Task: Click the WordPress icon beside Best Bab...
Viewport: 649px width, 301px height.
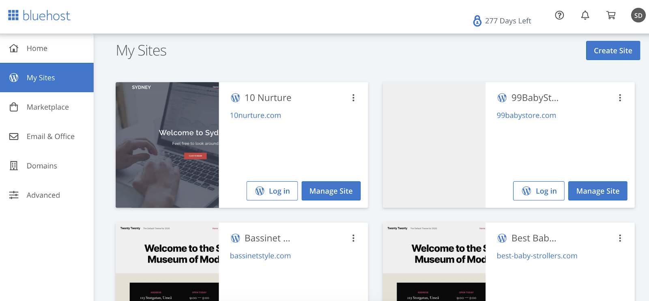Action: [502, 238]
